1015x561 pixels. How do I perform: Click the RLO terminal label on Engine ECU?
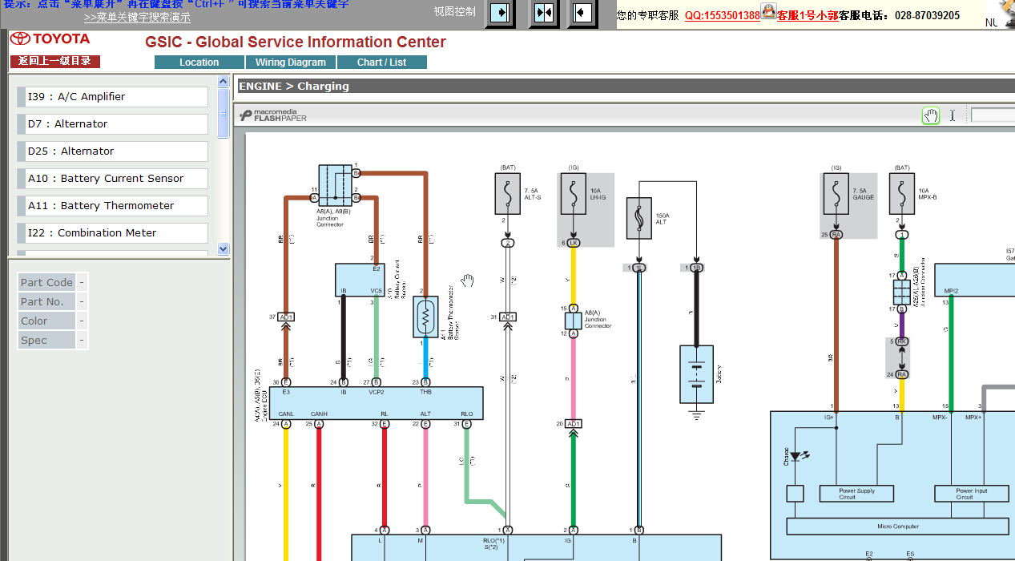click(466, 414)
